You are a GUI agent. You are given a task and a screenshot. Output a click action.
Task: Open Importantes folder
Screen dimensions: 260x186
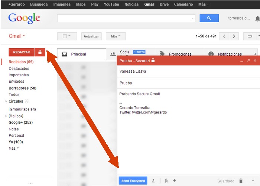pyautogui.click(x=19, y=75)
